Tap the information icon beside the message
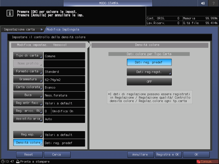The image size is (219, 164). tap(10, 13)
